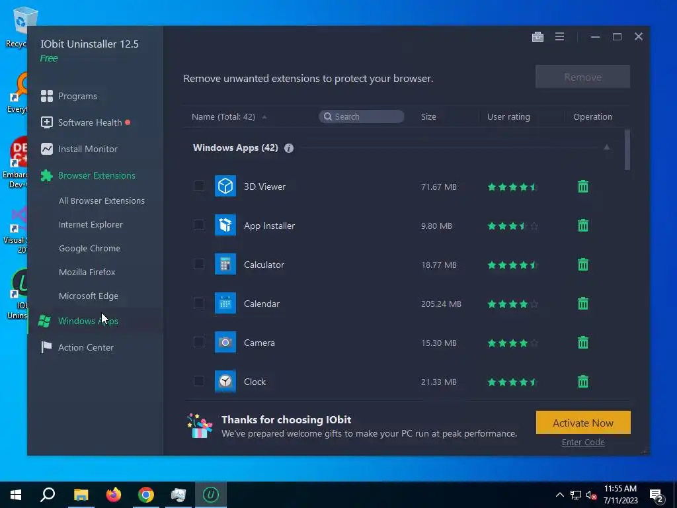Image resolution: width=677 pixels, height=508 pixels.
Task: Select Mozilla Firefox extensions
Action: click(x=87, y=272)
